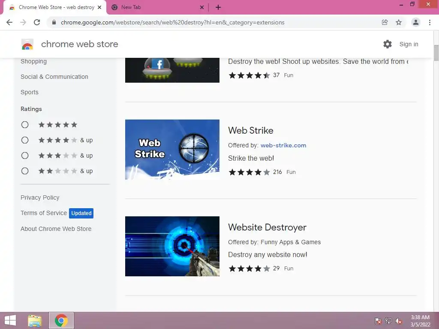Click the Chrome Web Store logo
Image resolution: width=439 pixels, height=329 pixels.
coord(27,44)
